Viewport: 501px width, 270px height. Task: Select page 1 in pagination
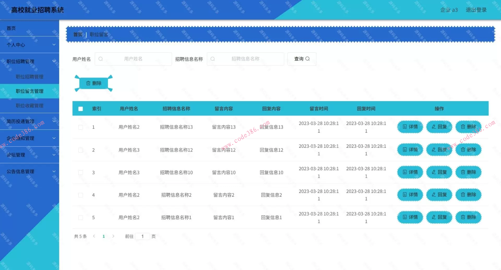[x=104, y=236]
